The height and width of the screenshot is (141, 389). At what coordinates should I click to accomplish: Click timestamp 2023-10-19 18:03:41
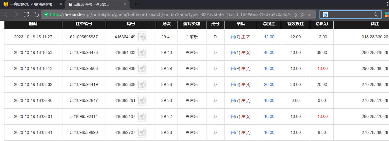click(x=33, y=132)
